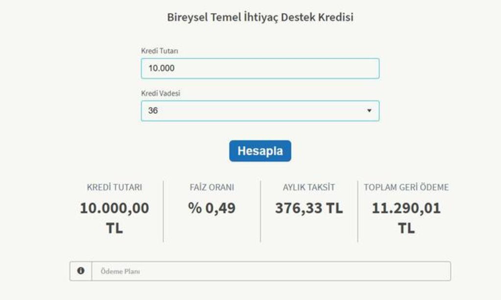Click the dropdown arrow in Kredi Vadesi

pyautogui.click(x=369, y=111)
